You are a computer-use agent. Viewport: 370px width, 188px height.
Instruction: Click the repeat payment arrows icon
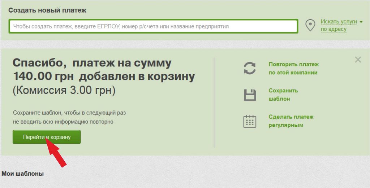pos(250,68)
